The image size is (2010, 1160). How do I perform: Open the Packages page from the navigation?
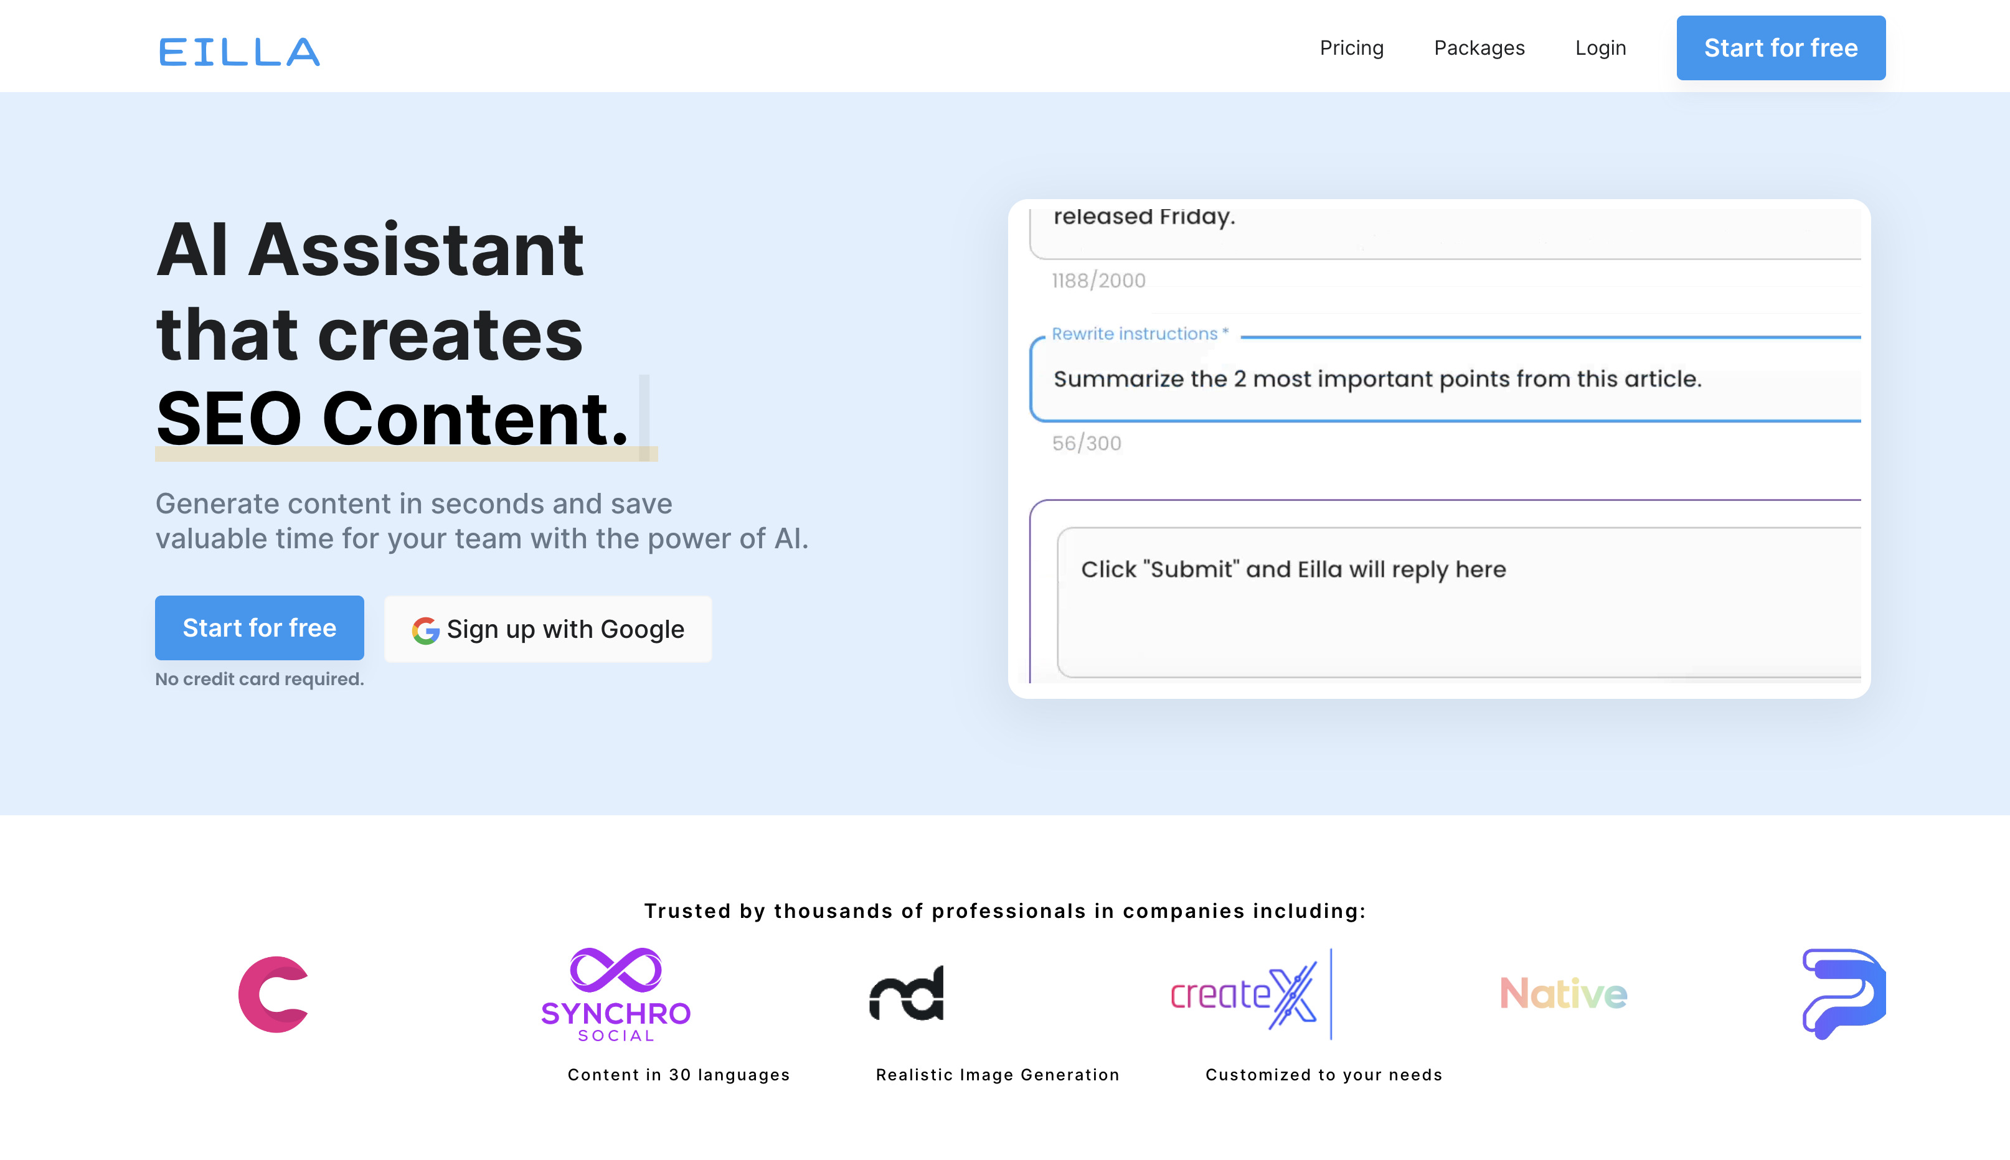coord(1479,48)
